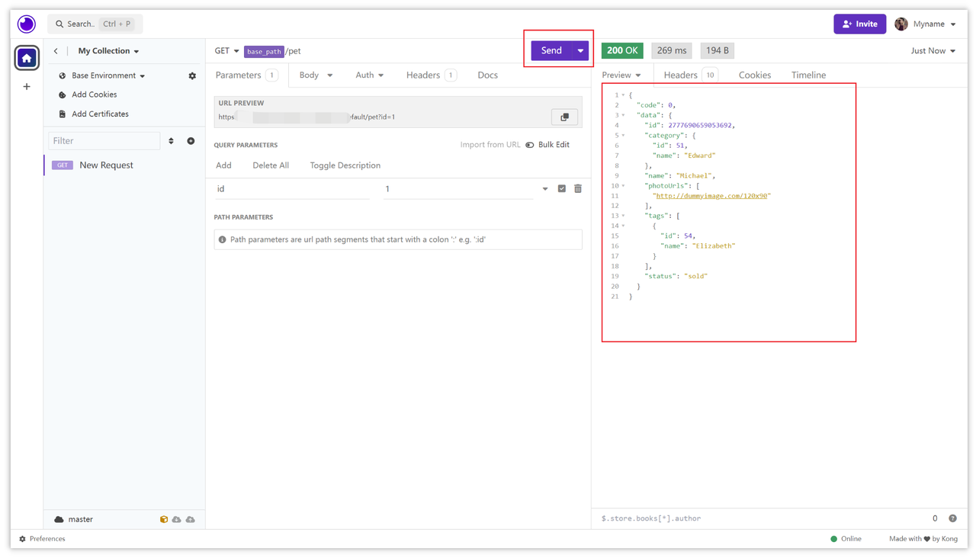Click the info icon in path parameters note
This screenshot has height=558, width=976.
point(223,239)
